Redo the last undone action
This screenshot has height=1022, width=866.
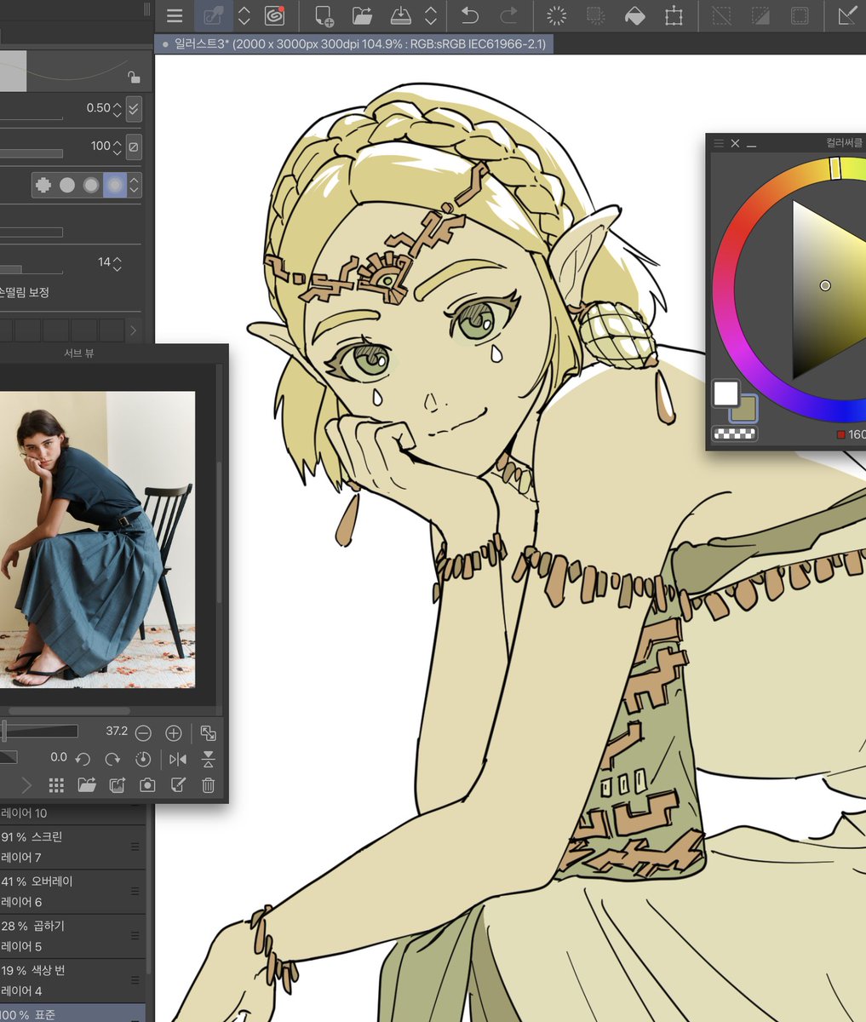tap(508, 15)
